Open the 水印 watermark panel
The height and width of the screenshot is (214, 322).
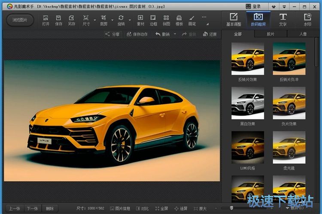click(307, 20)
